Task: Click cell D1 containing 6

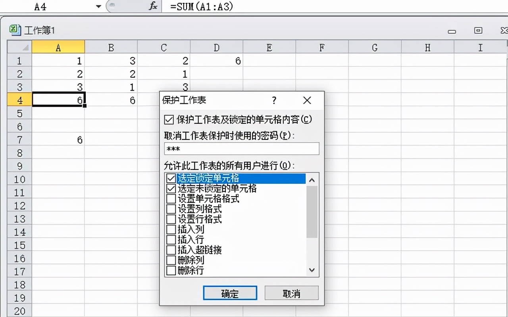Action: [217, 61]
